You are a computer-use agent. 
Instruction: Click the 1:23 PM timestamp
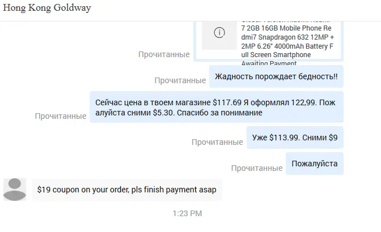[187, 213]
